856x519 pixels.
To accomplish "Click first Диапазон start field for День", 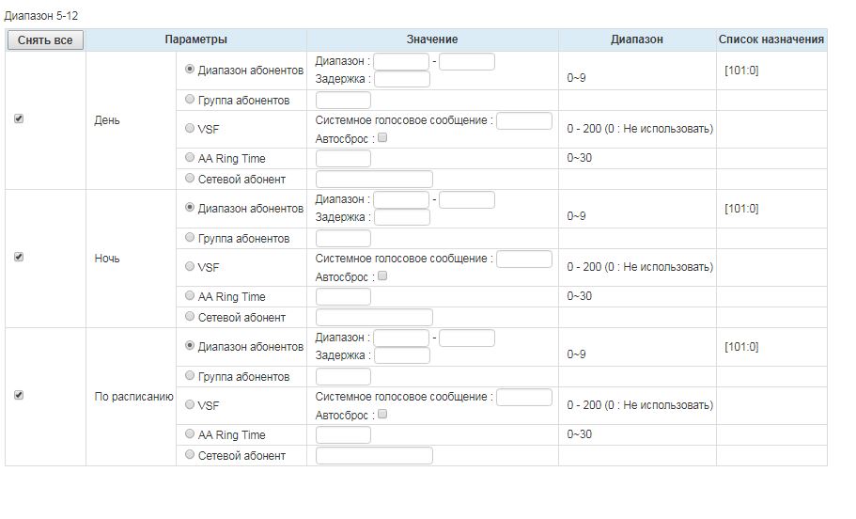I will click(401, 62).
